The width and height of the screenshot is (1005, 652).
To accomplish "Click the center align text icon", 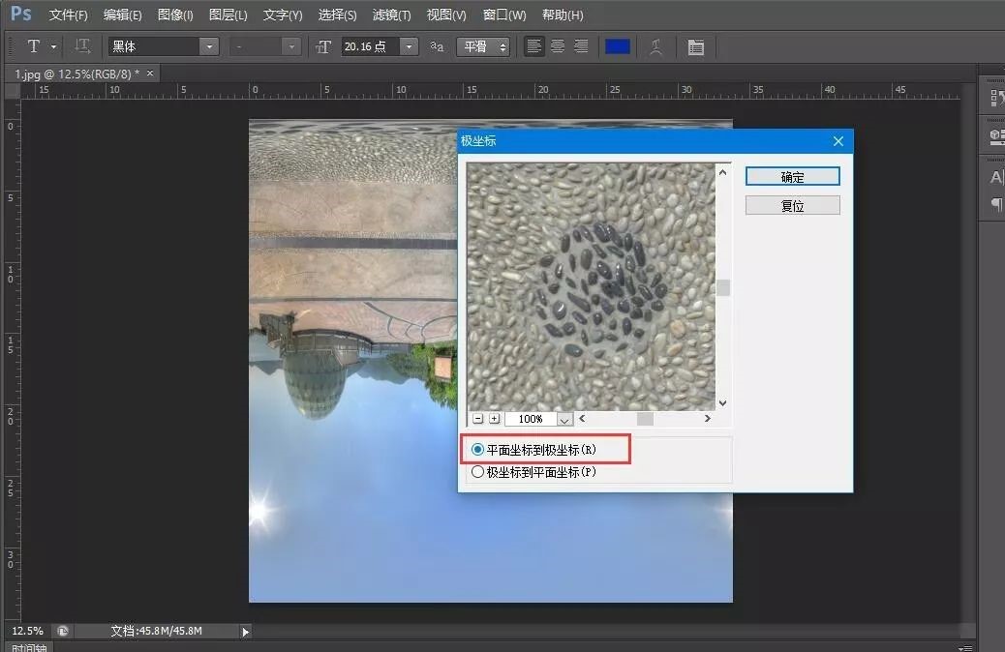I will pyautogui.click(x=558, y=46).
